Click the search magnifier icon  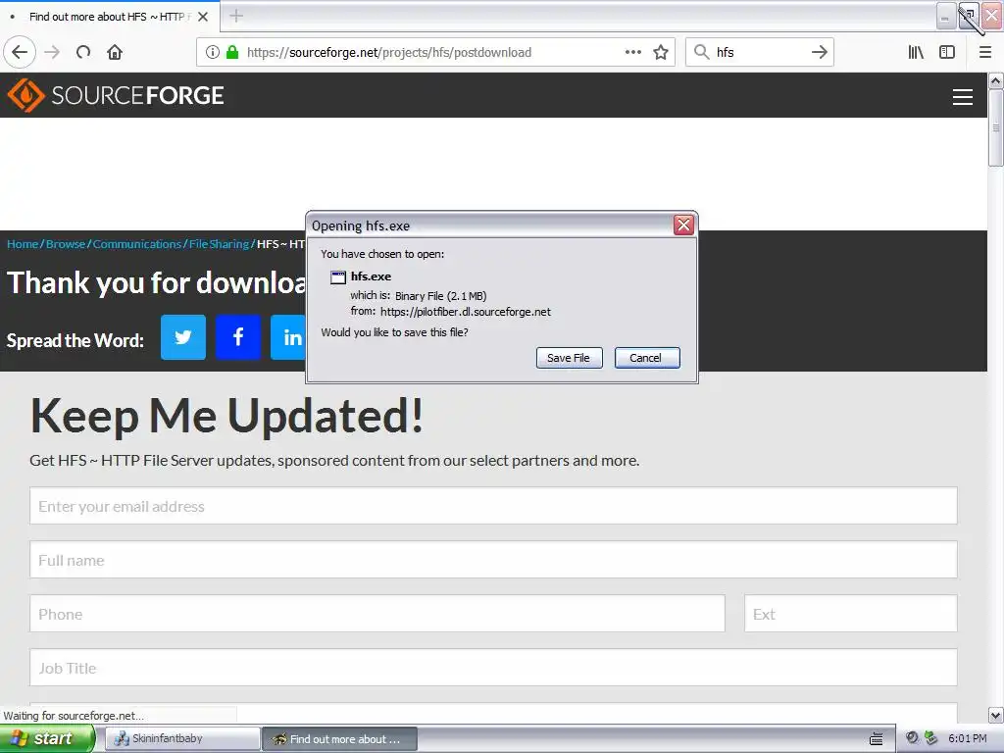(x=702, y=52)
